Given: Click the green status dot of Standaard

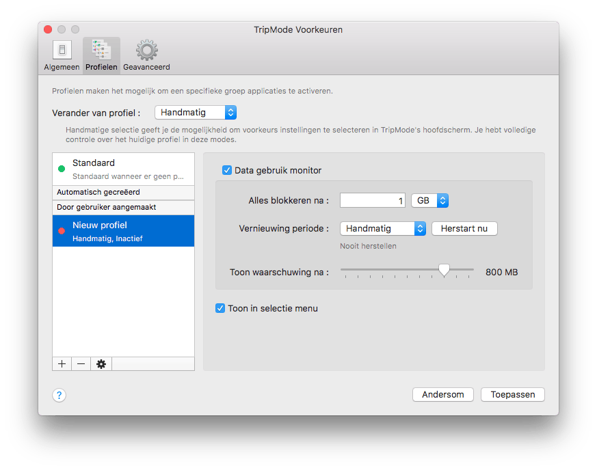Looking at the screenshot, I should click(62, 169).
